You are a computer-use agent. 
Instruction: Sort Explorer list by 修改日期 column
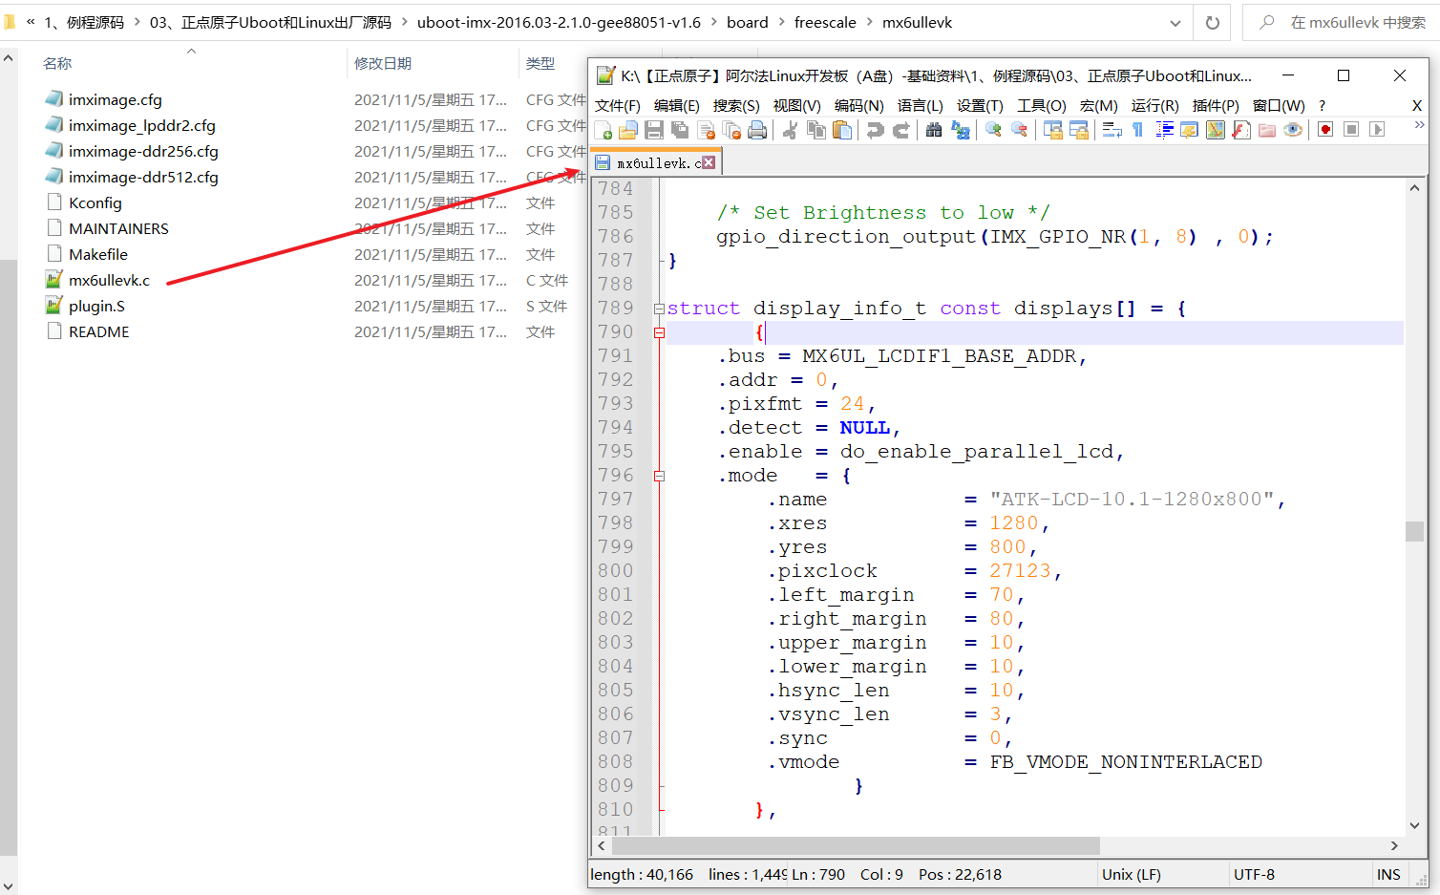[x=383, y=63]
